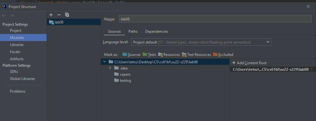Mark as Tests
This screenshot has height=121, width=316.
tap(149, 55)
